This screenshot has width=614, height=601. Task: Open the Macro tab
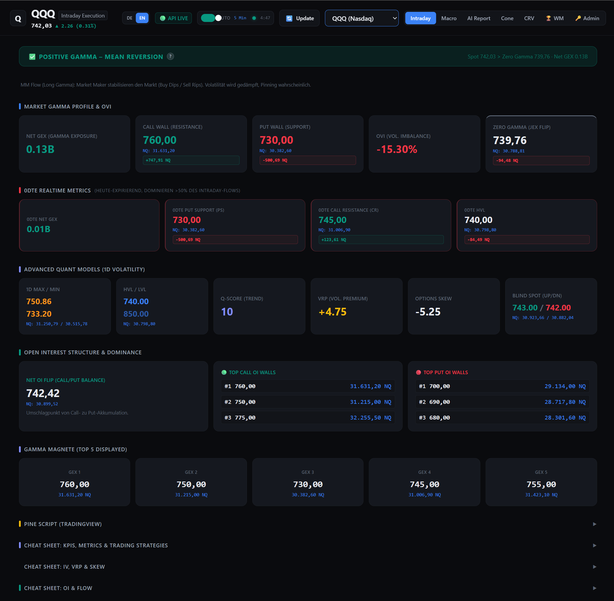(x=449, y=18)
